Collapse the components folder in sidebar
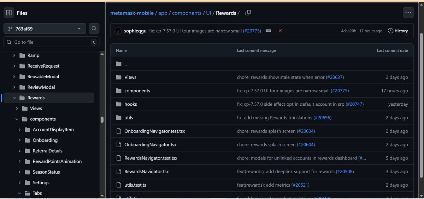 coord(17,119)
